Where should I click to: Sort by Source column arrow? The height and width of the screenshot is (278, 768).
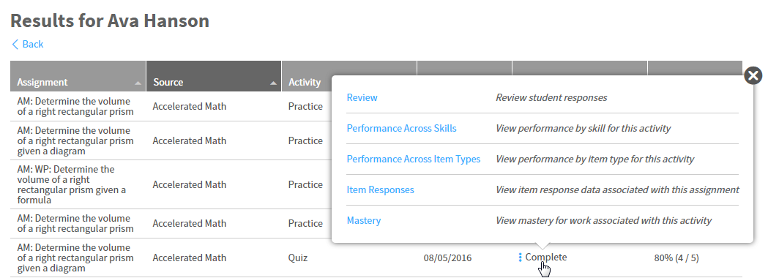[273, 83]
